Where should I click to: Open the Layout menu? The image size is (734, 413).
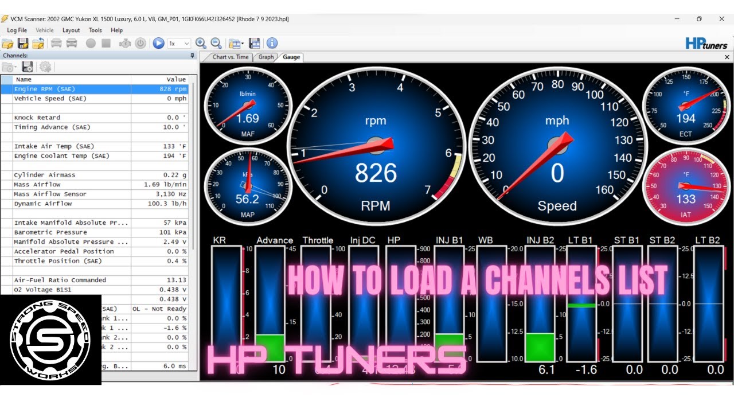71,30
